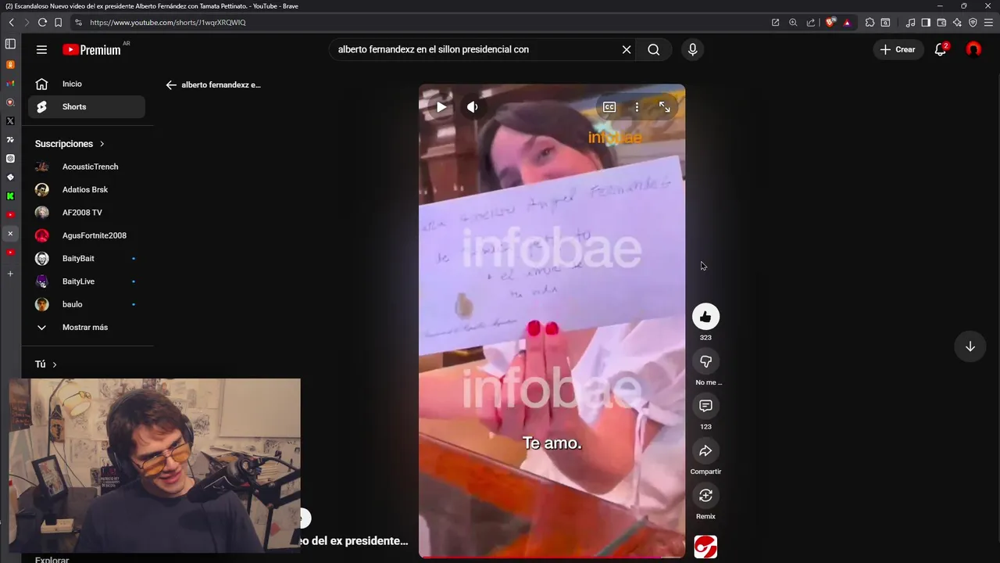1000x563 pixels.
Task: Share this page from address bar
Action: tap(810, 23)
